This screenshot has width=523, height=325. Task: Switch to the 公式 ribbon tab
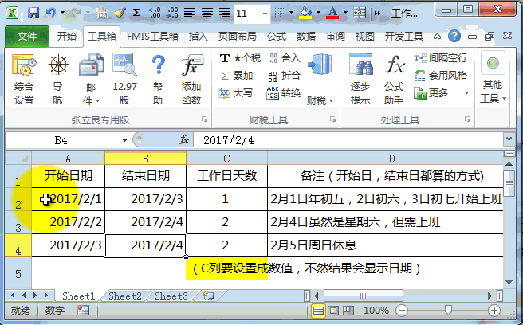pos(277,37)
